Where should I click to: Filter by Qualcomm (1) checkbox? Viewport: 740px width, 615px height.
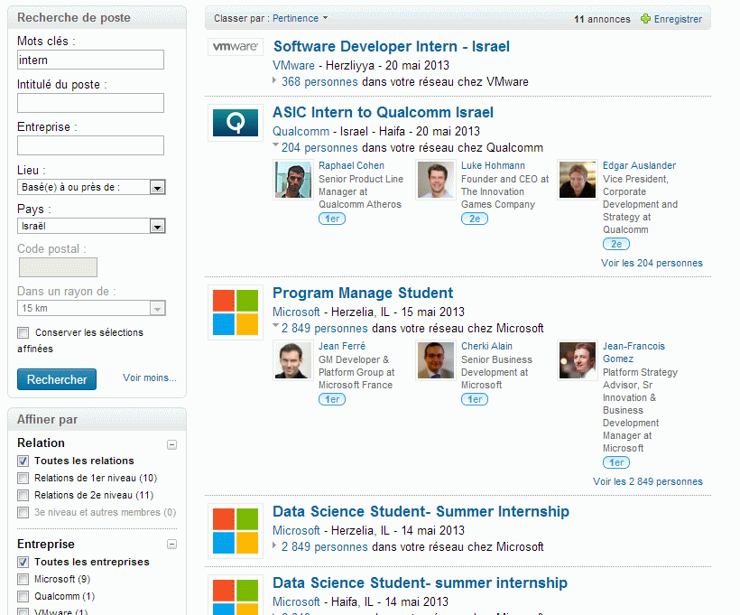[23, 597]
